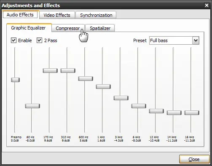Click the 6 kHz band slider handle
Screen dimensions: 212x166
coord(139,106)
